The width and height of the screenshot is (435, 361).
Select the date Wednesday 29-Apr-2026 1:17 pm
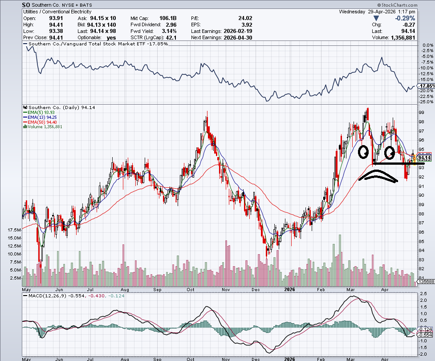click(377, 12)
